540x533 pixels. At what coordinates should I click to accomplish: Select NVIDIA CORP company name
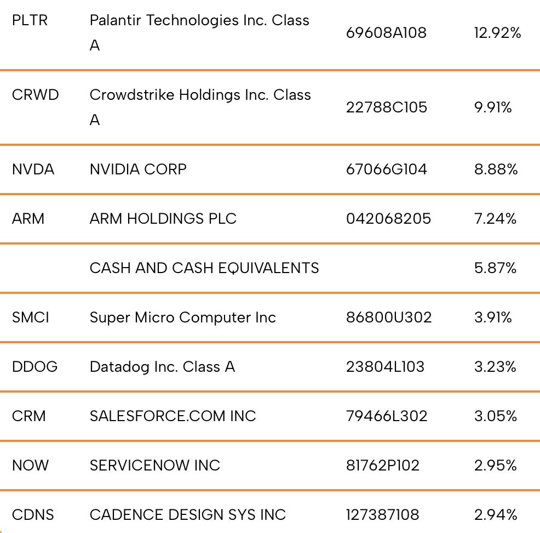click(x=138, y=169)
